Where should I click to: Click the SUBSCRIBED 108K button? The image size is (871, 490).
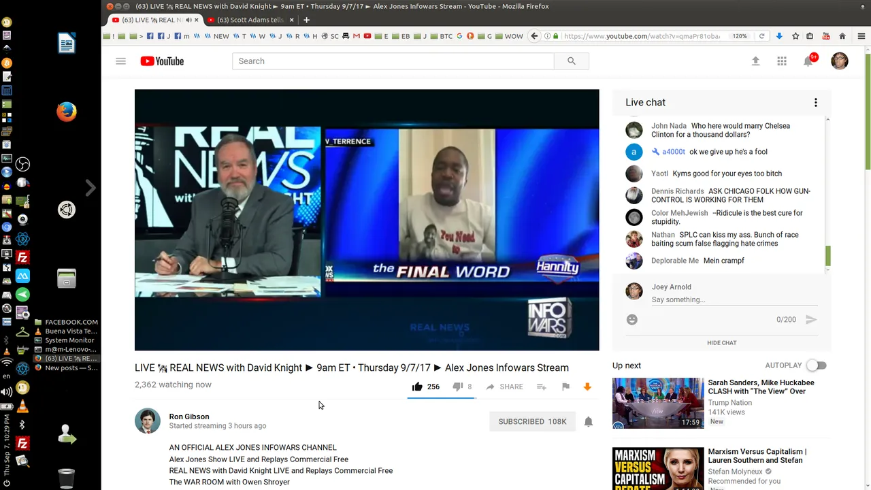click(x=532, y=421)
